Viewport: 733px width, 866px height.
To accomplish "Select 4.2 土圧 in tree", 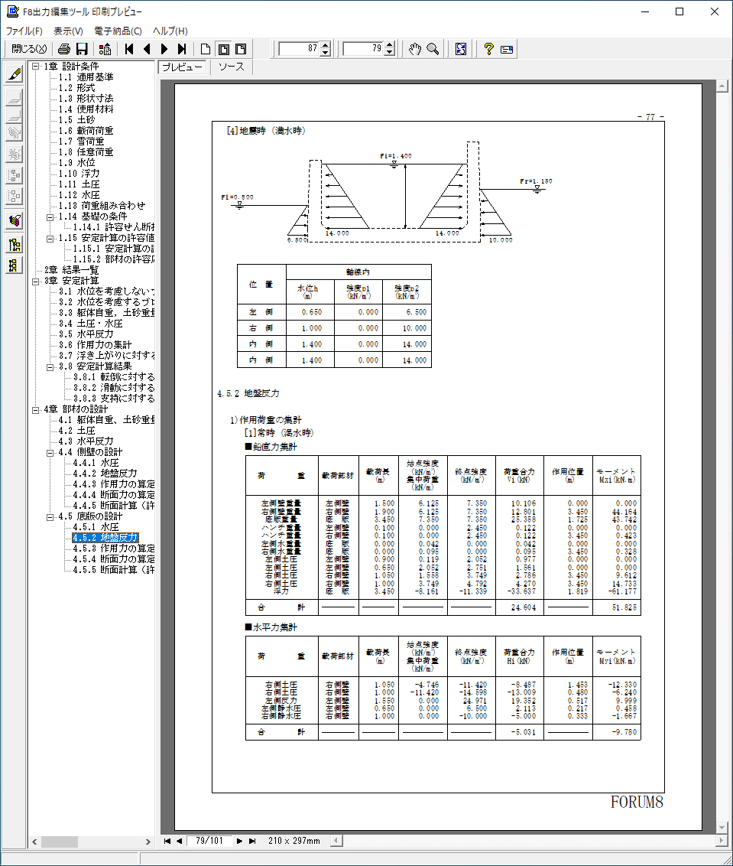I will pos(76,431).
